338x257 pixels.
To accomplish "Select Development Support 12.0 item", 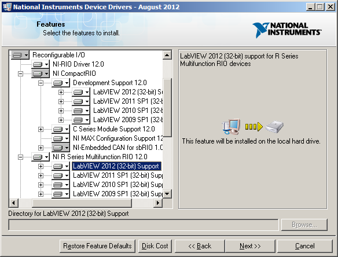I will [x=110, y=83].
